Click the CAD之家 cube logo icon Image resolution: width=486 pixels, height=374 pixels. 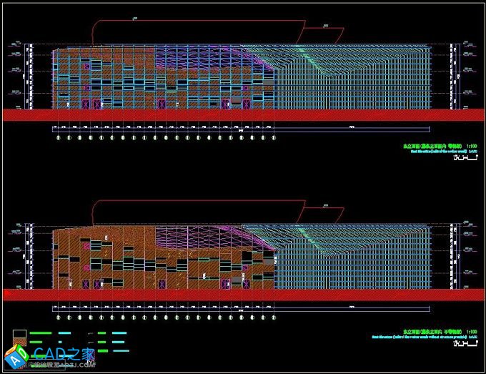pyautogui.click(x=16, y=356)
